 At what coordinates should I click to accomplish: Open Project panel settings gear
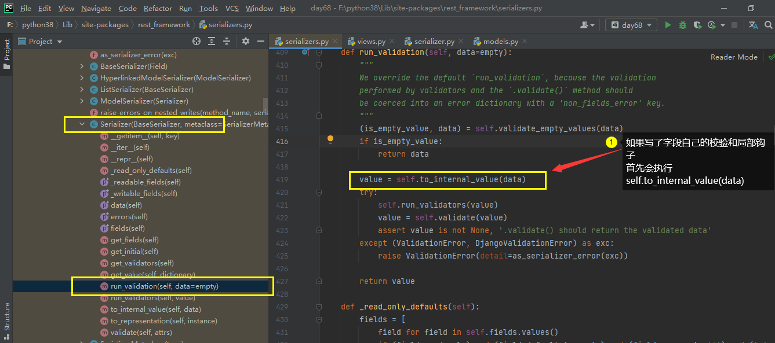pos(246,41)
